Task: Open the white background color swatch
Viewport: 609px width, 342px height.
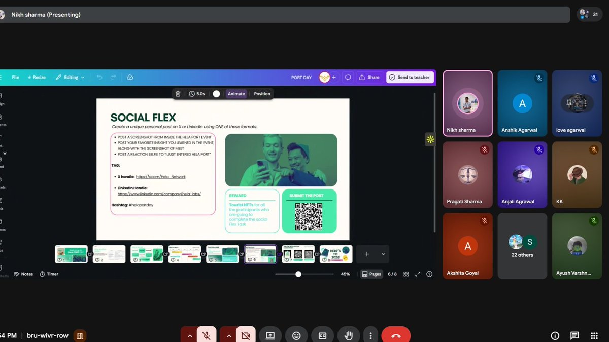Action: [216, 94]
